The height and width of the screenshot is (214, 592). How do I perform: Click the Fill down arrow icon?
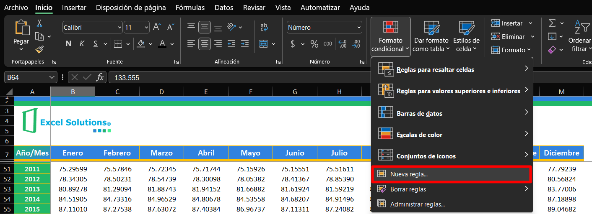click(552, 36)
